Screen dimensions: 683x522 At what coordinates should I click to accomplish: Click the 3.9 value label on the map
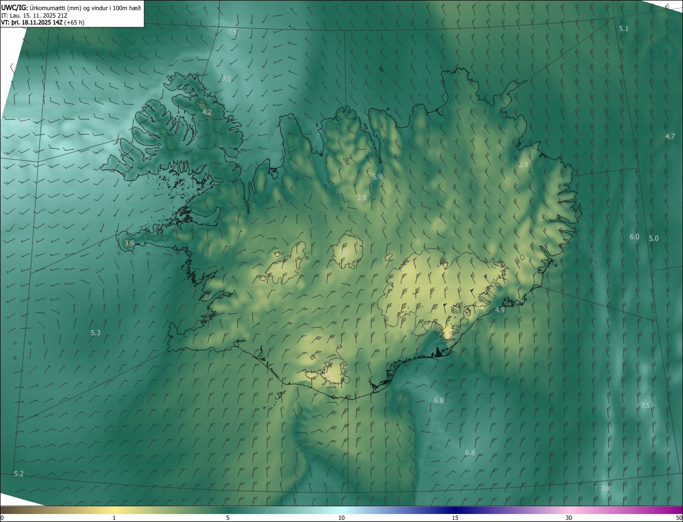pos(129,243)
